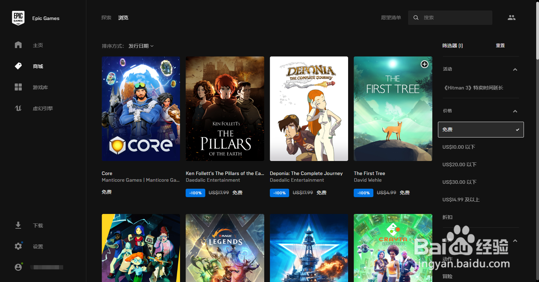The height and width of the screenshot is (282, 539).
Task: Open the Core game cover
Action: click(x=141, y=109)
